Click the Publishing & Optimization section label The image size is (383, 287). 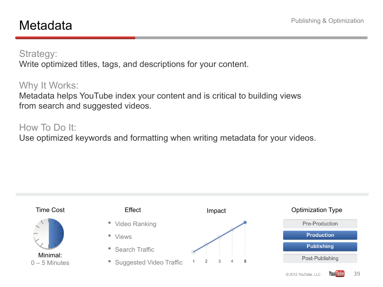[x=327, y=21]
